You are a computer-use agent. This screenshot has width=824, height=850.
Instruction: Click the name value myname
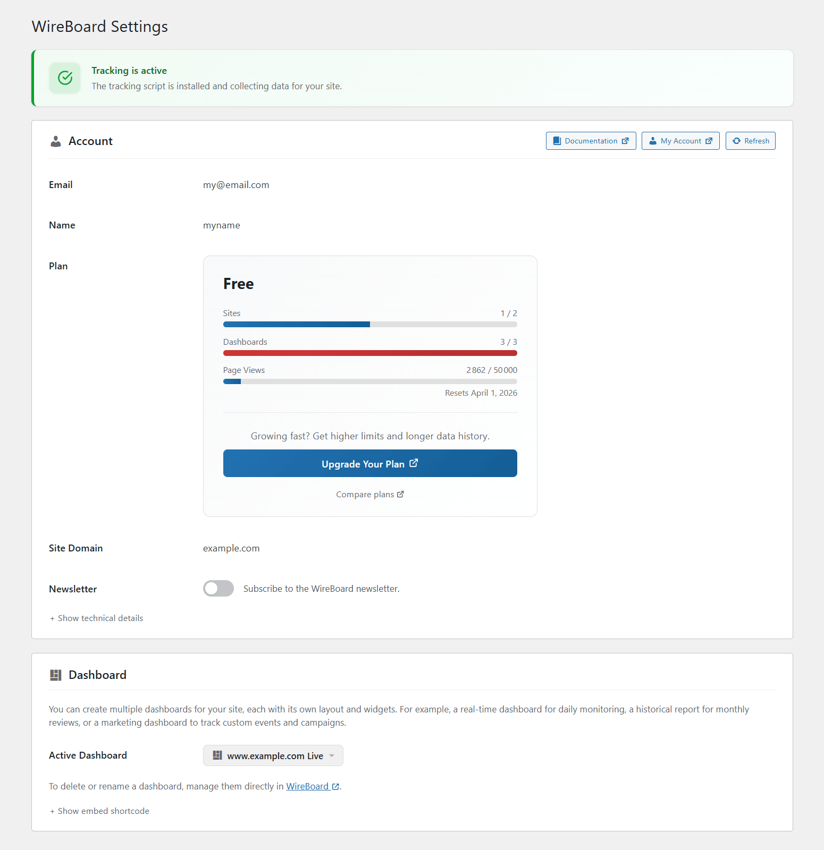pyautogui.click(x=222, y=225)
